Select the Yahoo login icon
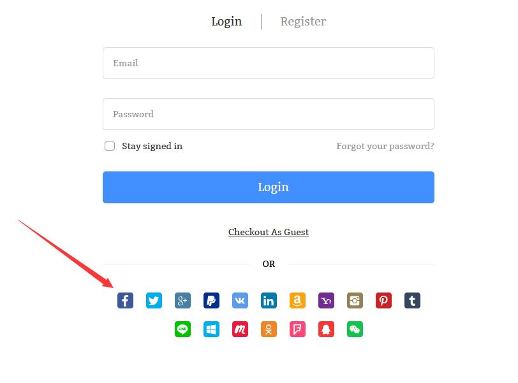This screenshot has width=518, height=383. tap(326, 300)
